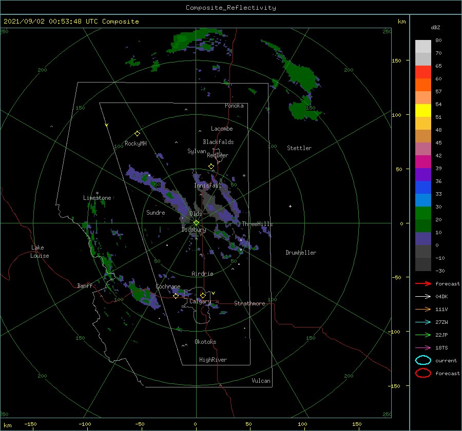Click the red forecast arrow in legend
The width and height of the screenshot is (462, 431).
point(423,283)
